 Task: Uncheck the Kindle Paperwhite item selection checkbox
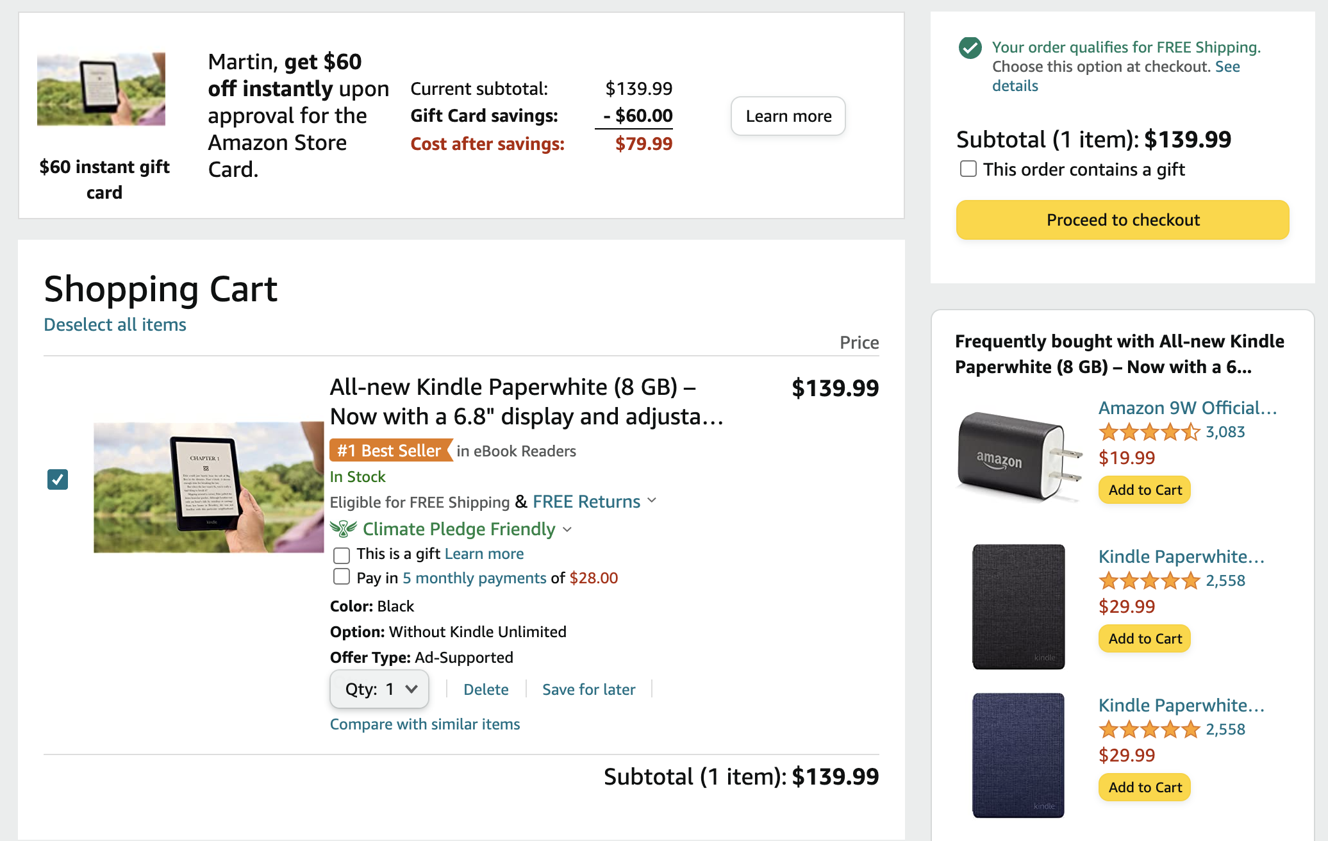tap(58, 479)
